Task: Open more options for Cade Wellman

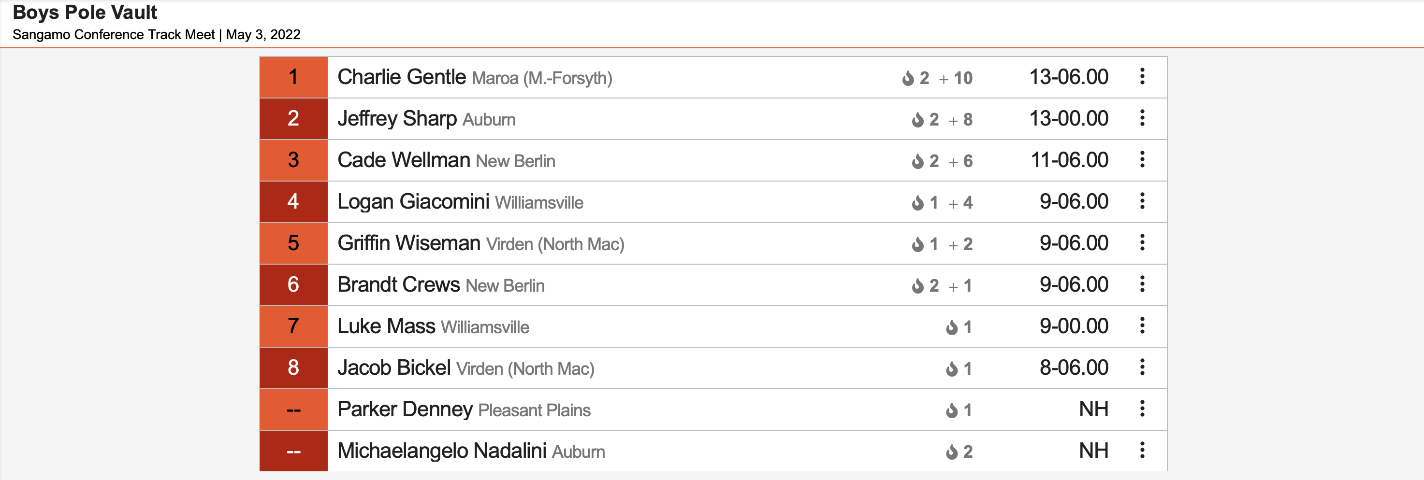Action: [1142, 160]
